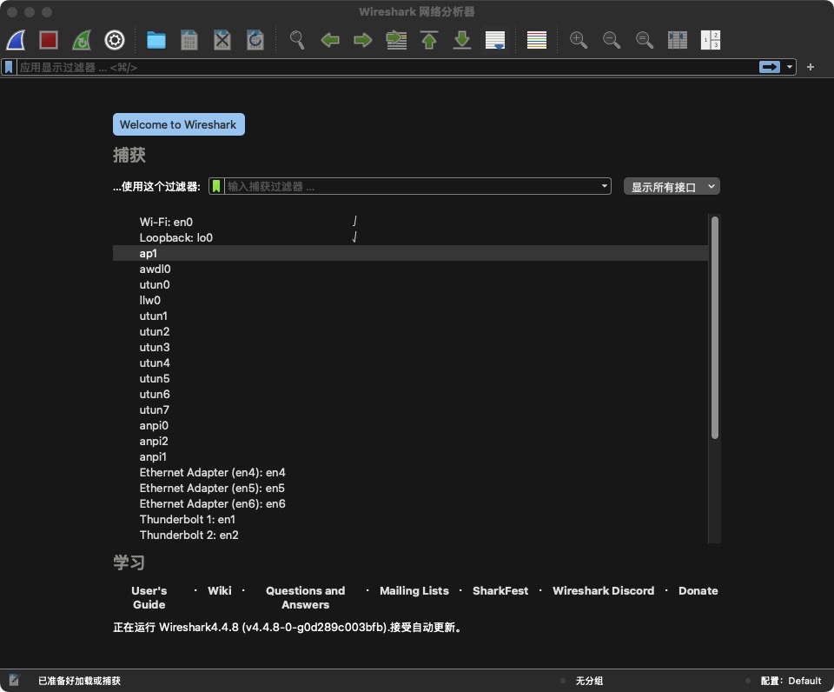
Task: Select the utun0 interface
Action: click(x=410, y=285)
